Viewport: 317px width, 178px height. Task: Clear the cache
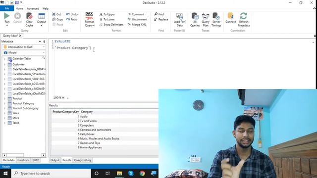[29, 20]
